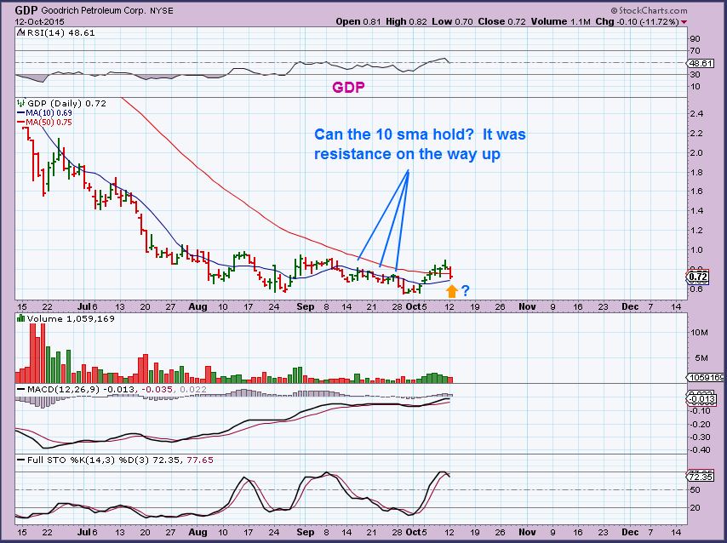Click the NYSE exchange label
This screenshot has height=543, width=727.
point(163,11)
